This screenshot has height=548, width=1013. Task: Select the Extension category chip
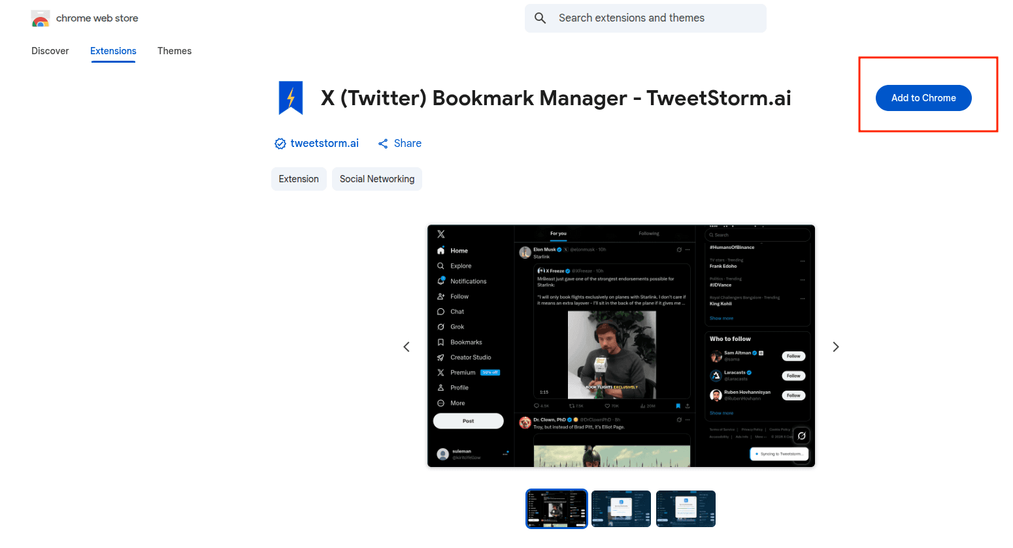click(299, 179)
